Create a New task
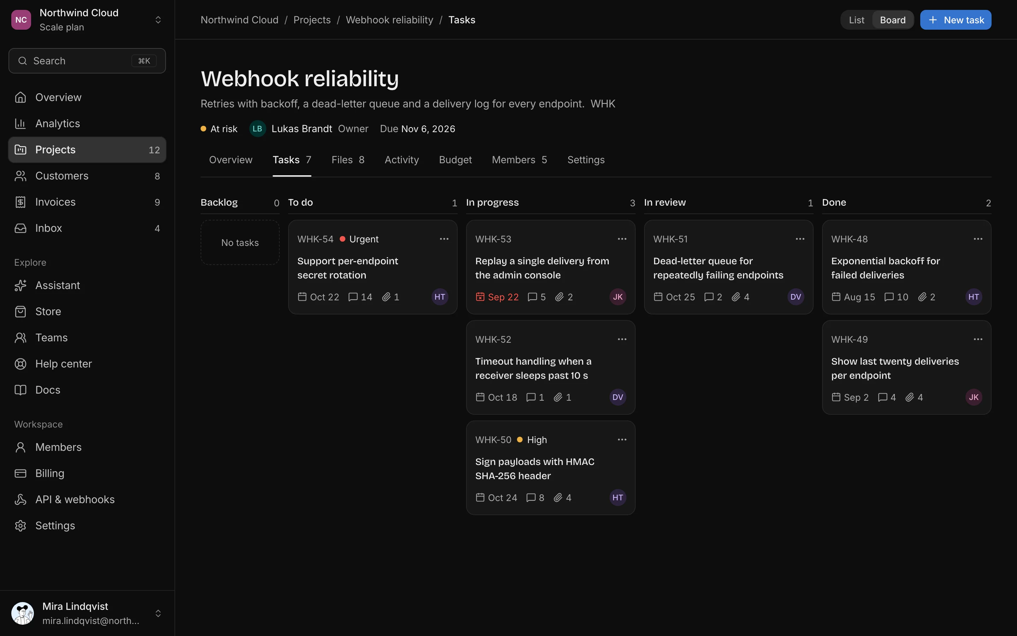Screen dimensions: 1017x636 [956, 20]
